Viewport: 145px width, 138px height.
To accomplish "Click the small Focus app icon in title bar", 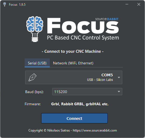I will [5, 4].
